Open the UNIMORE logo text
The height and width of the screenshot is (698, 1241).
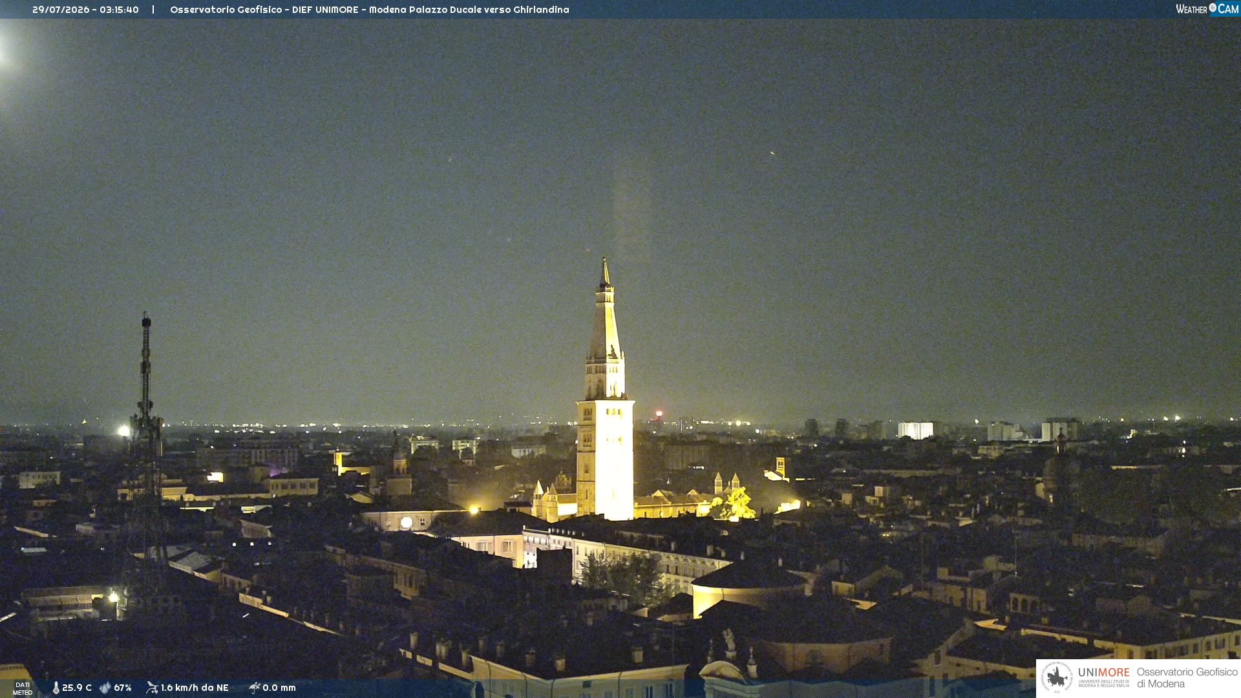tap(1104, 677)
